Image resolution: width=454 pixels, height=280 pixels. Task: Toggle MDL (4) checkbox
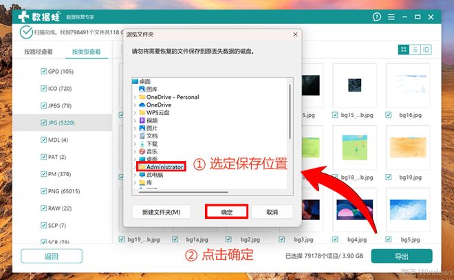point(43,140)
